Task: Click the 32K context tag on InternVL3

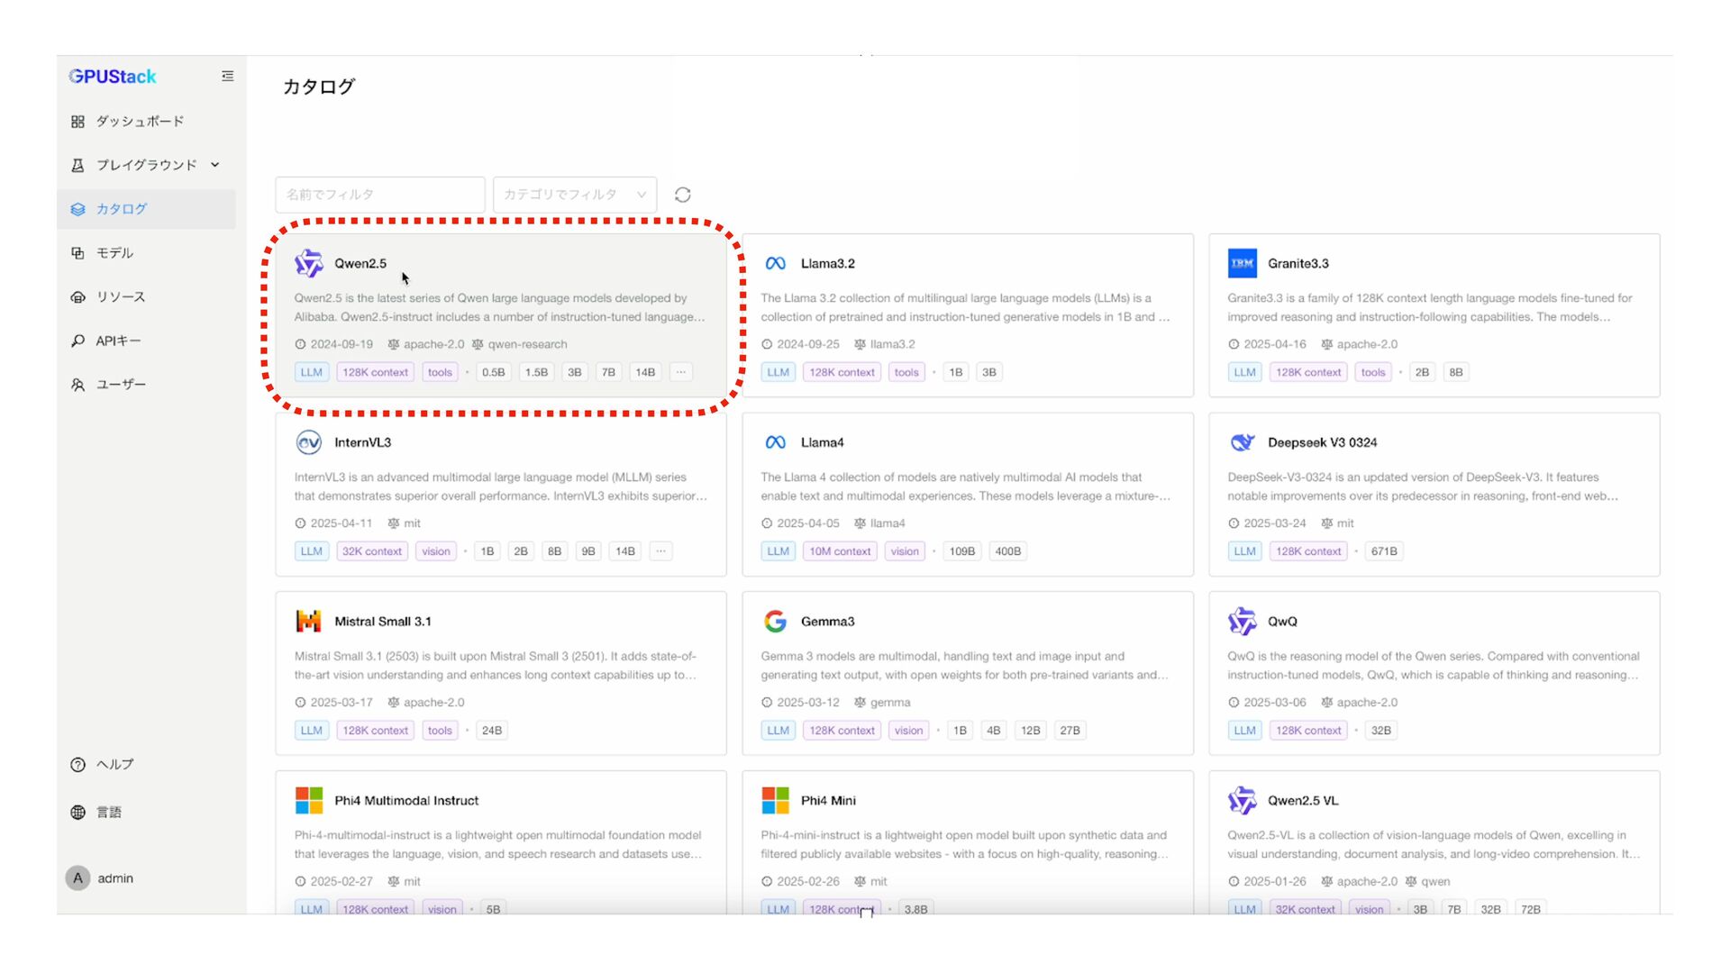Action: [372, 551]
